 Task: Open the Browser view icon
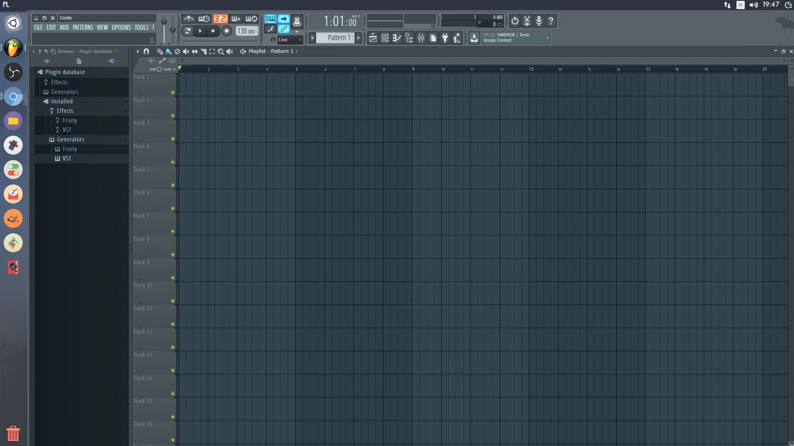click(409, 38)
